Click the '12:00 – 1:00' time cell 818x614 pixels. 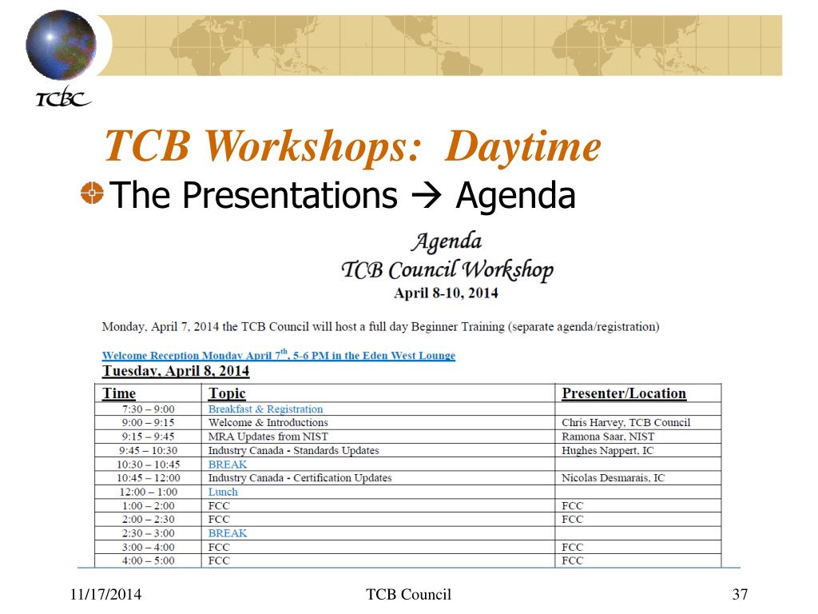pos(148,492)
